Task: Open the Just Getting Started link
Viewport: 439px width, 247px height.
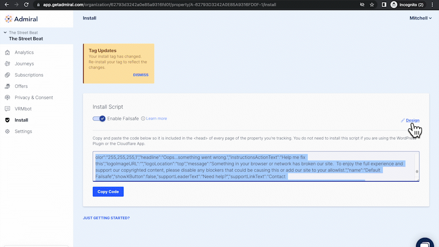Action: 106,218
